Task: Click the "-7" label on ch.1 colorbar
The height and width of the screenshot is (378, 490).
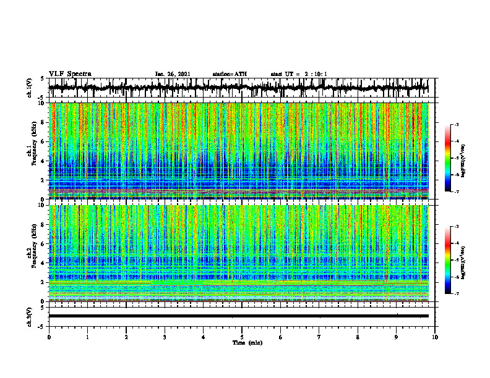Action: click(x=456, y=191)
